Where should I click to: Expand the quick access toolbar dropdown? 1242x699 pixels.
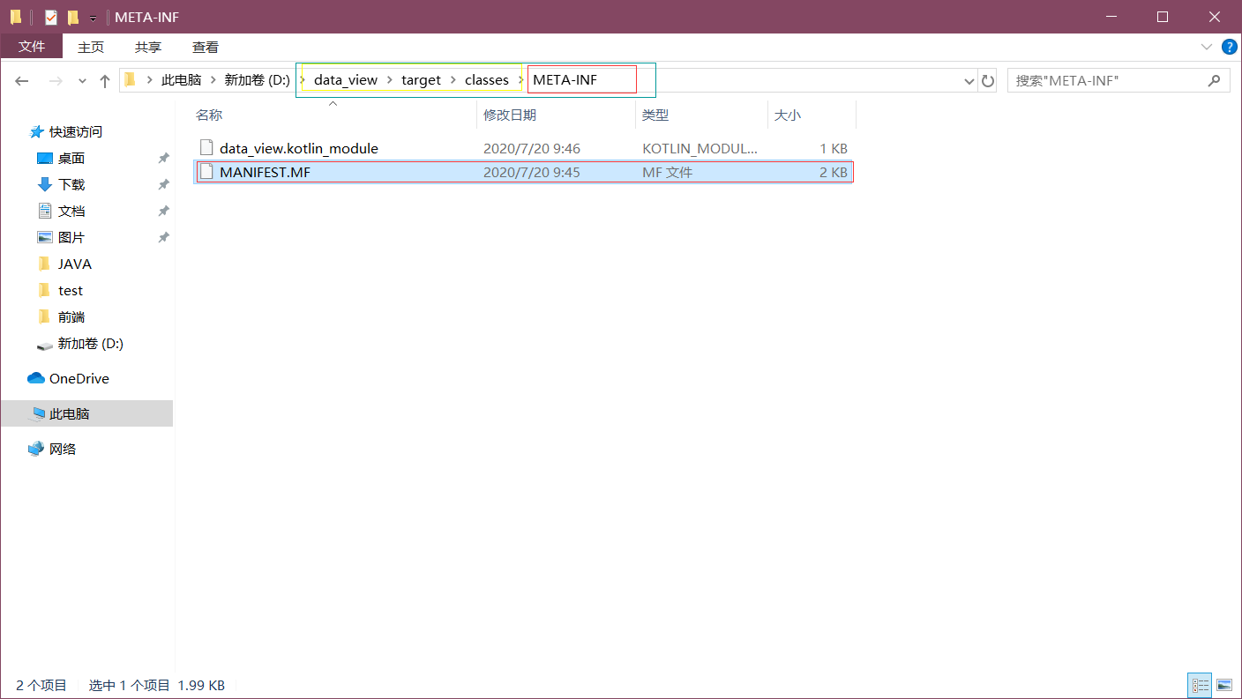[x=93, y=18]
